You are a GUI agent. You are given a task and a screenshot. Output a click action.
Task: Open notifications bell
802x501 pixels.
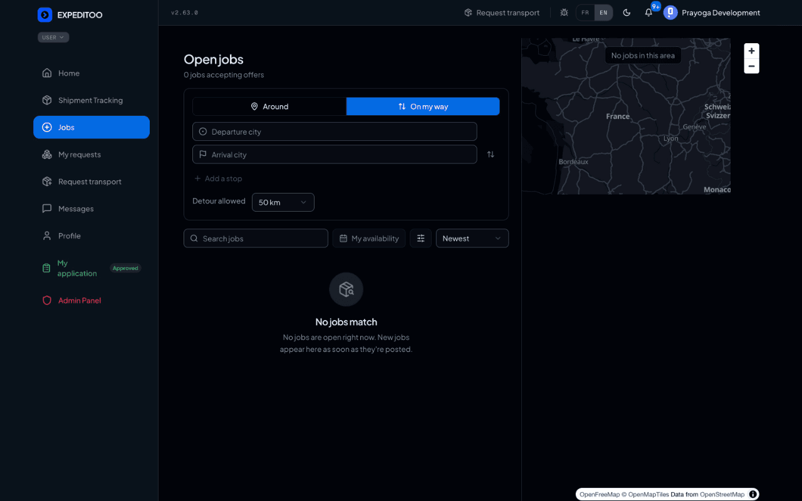coord(648,13)
